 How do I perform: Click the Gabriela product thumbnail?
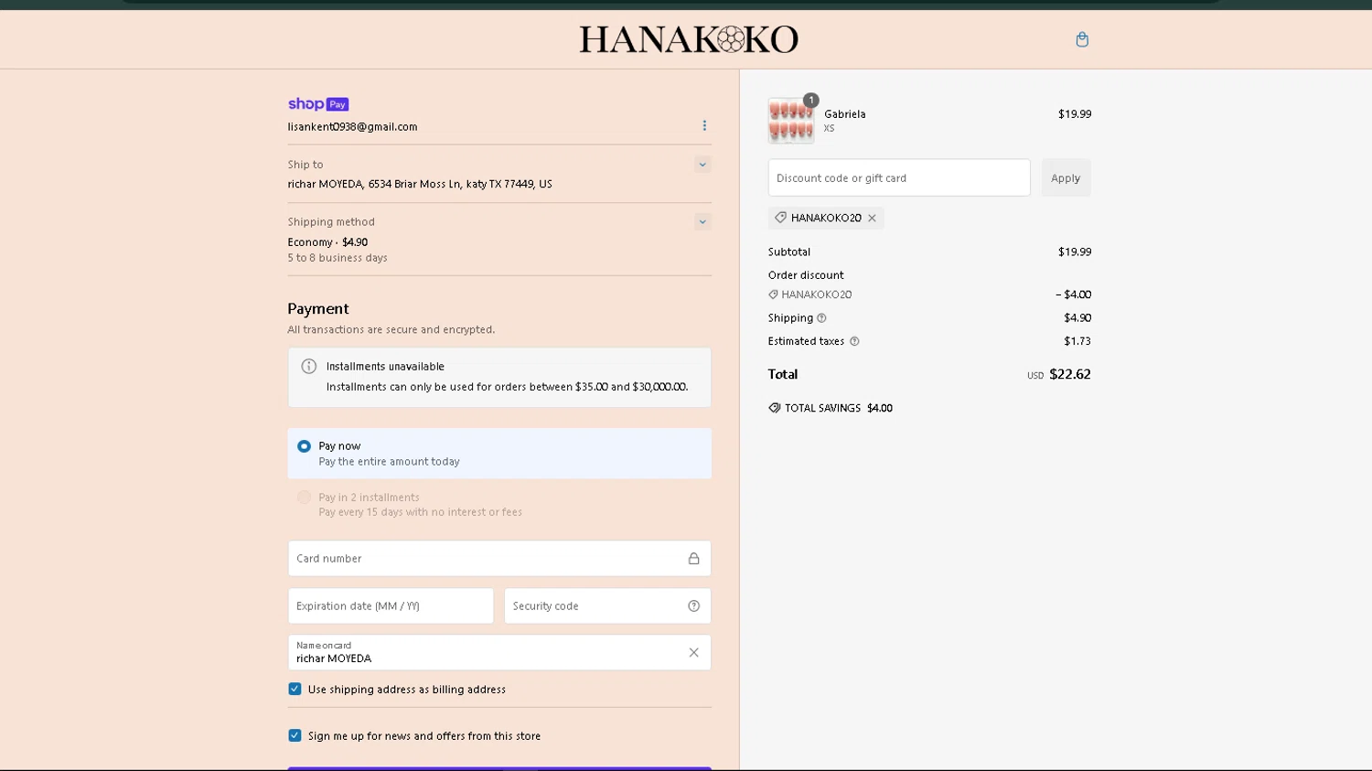click(791, 121)
